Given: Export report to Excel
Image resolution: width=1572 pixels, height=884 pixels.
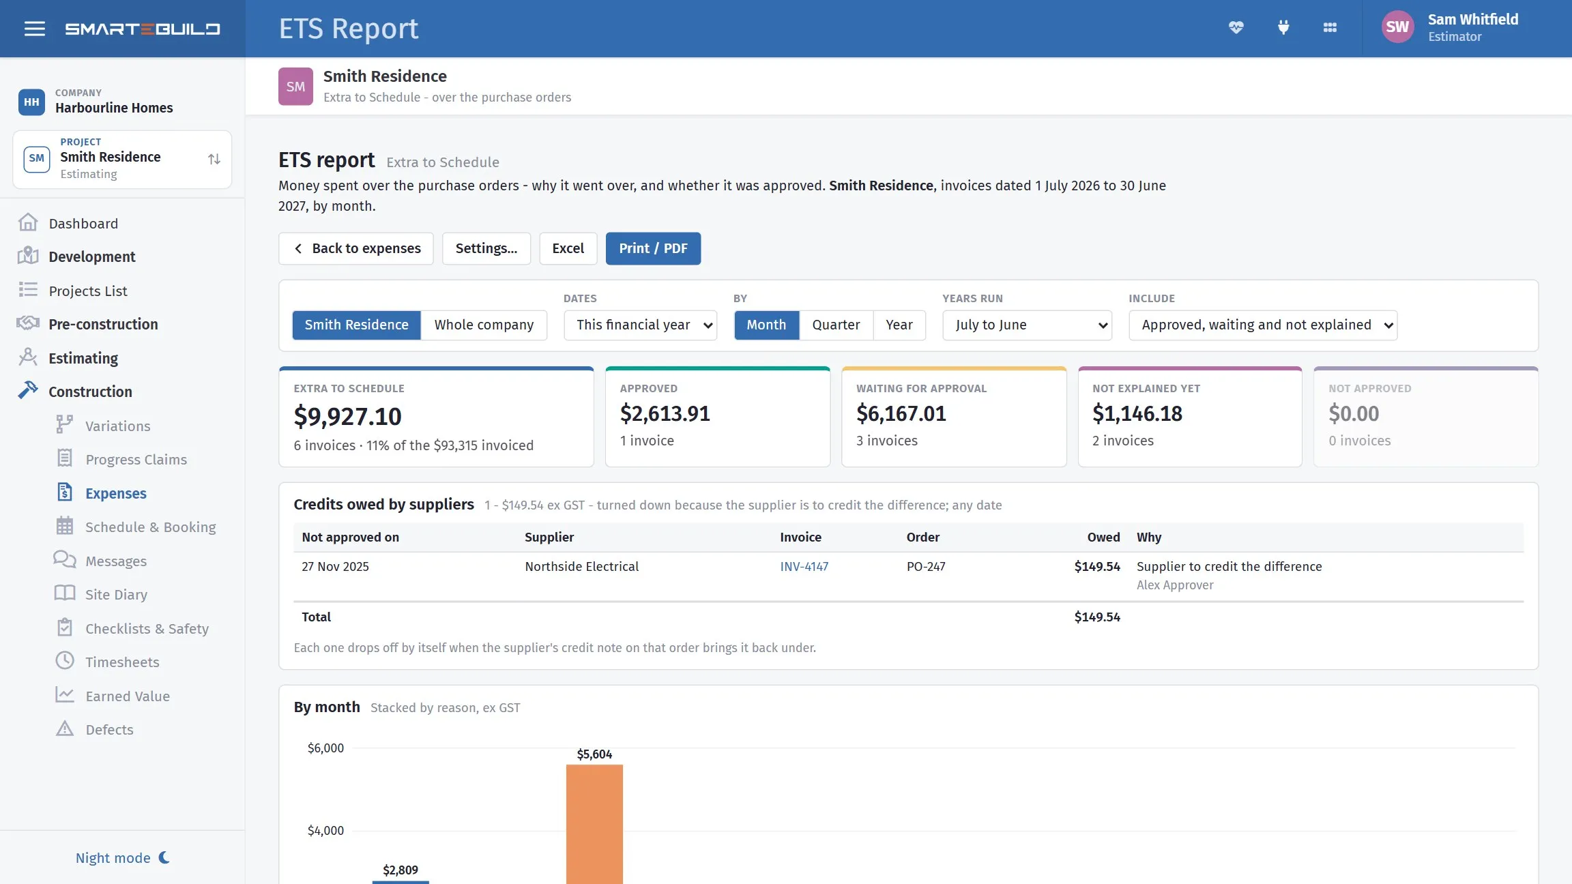Looking at the screenshot, I should [x=568, y=248].
